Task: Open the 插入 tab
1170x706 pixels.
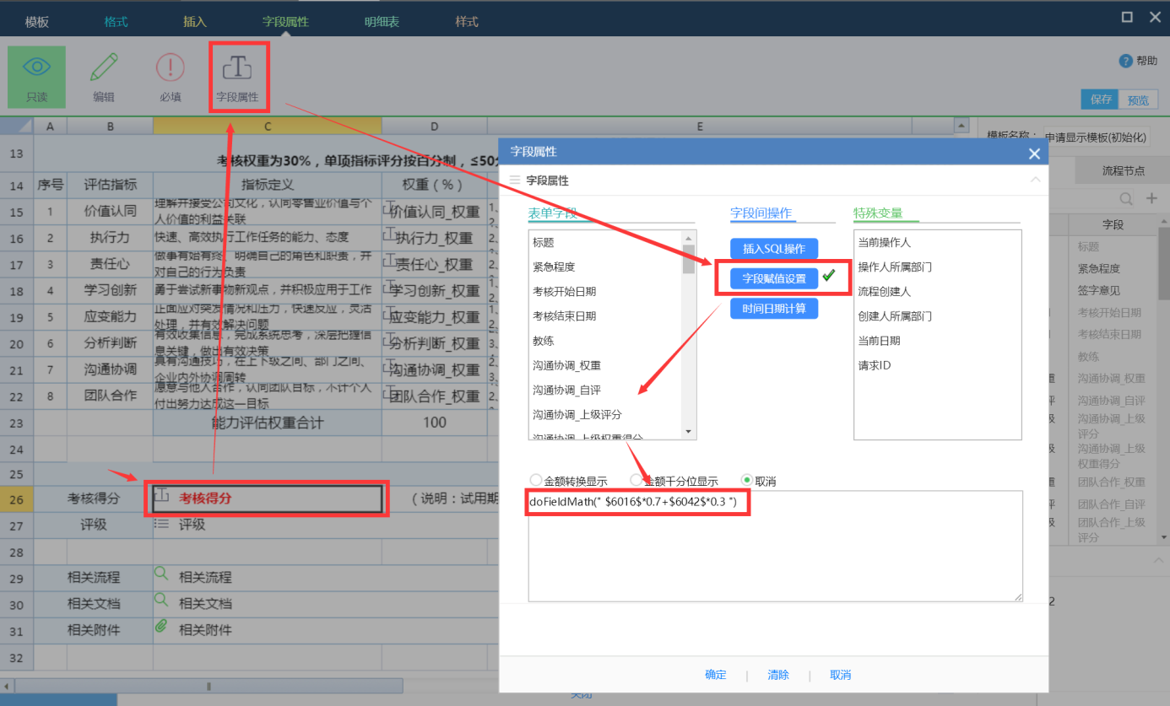Action: 195,22
